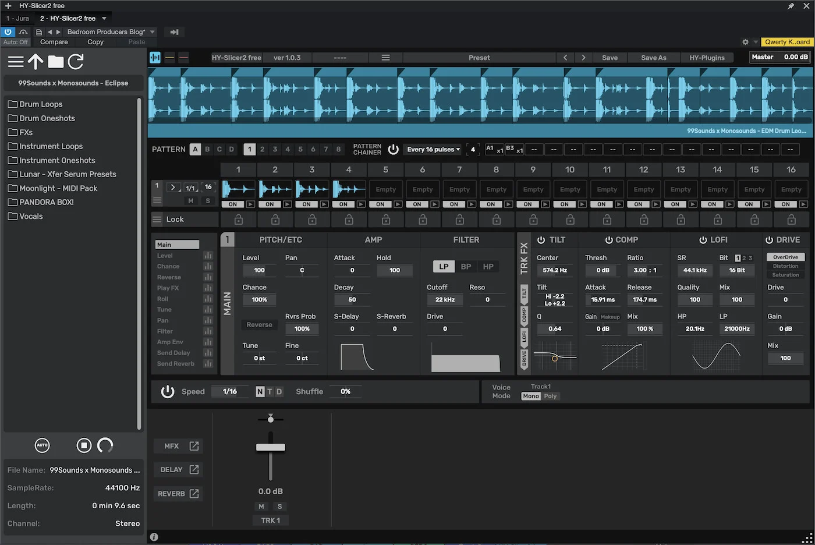Screen dimensions: 815x545
Task: Switch step 5 ON toggle off
Action: pos(380,204)
